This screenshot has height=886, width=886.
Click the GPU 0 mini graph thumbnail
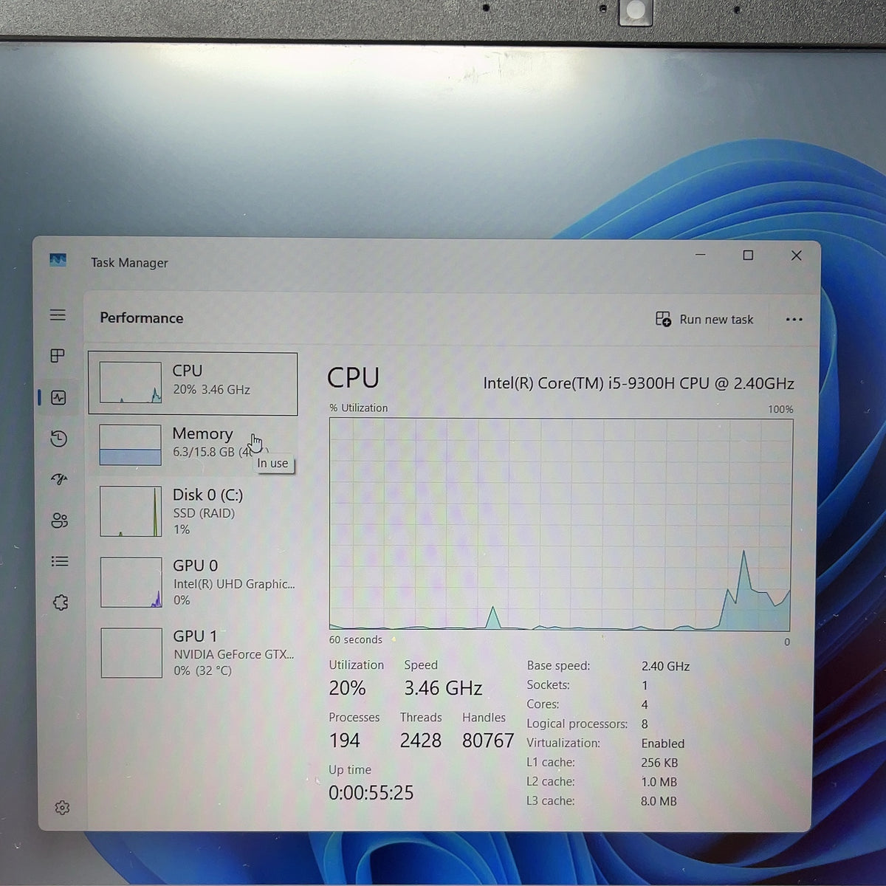tap(131, 583)
